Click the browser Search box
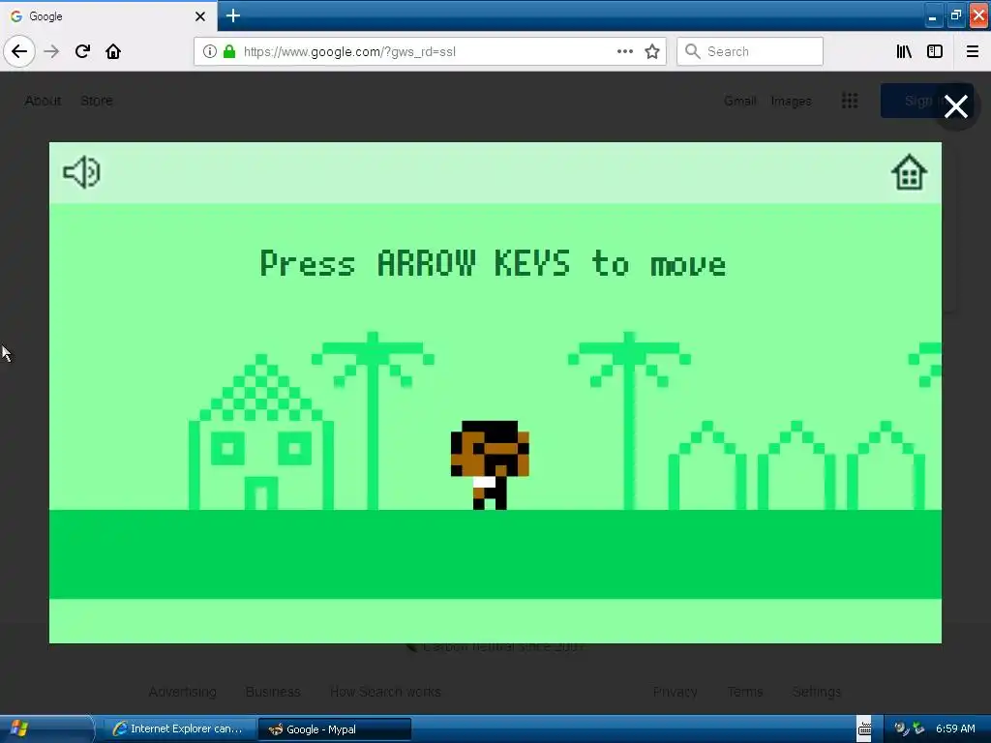 (750, 51)
